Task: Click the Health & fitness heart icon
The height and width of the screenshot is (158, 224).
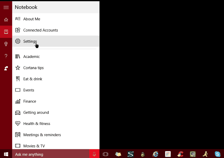Action: point(18,123)
